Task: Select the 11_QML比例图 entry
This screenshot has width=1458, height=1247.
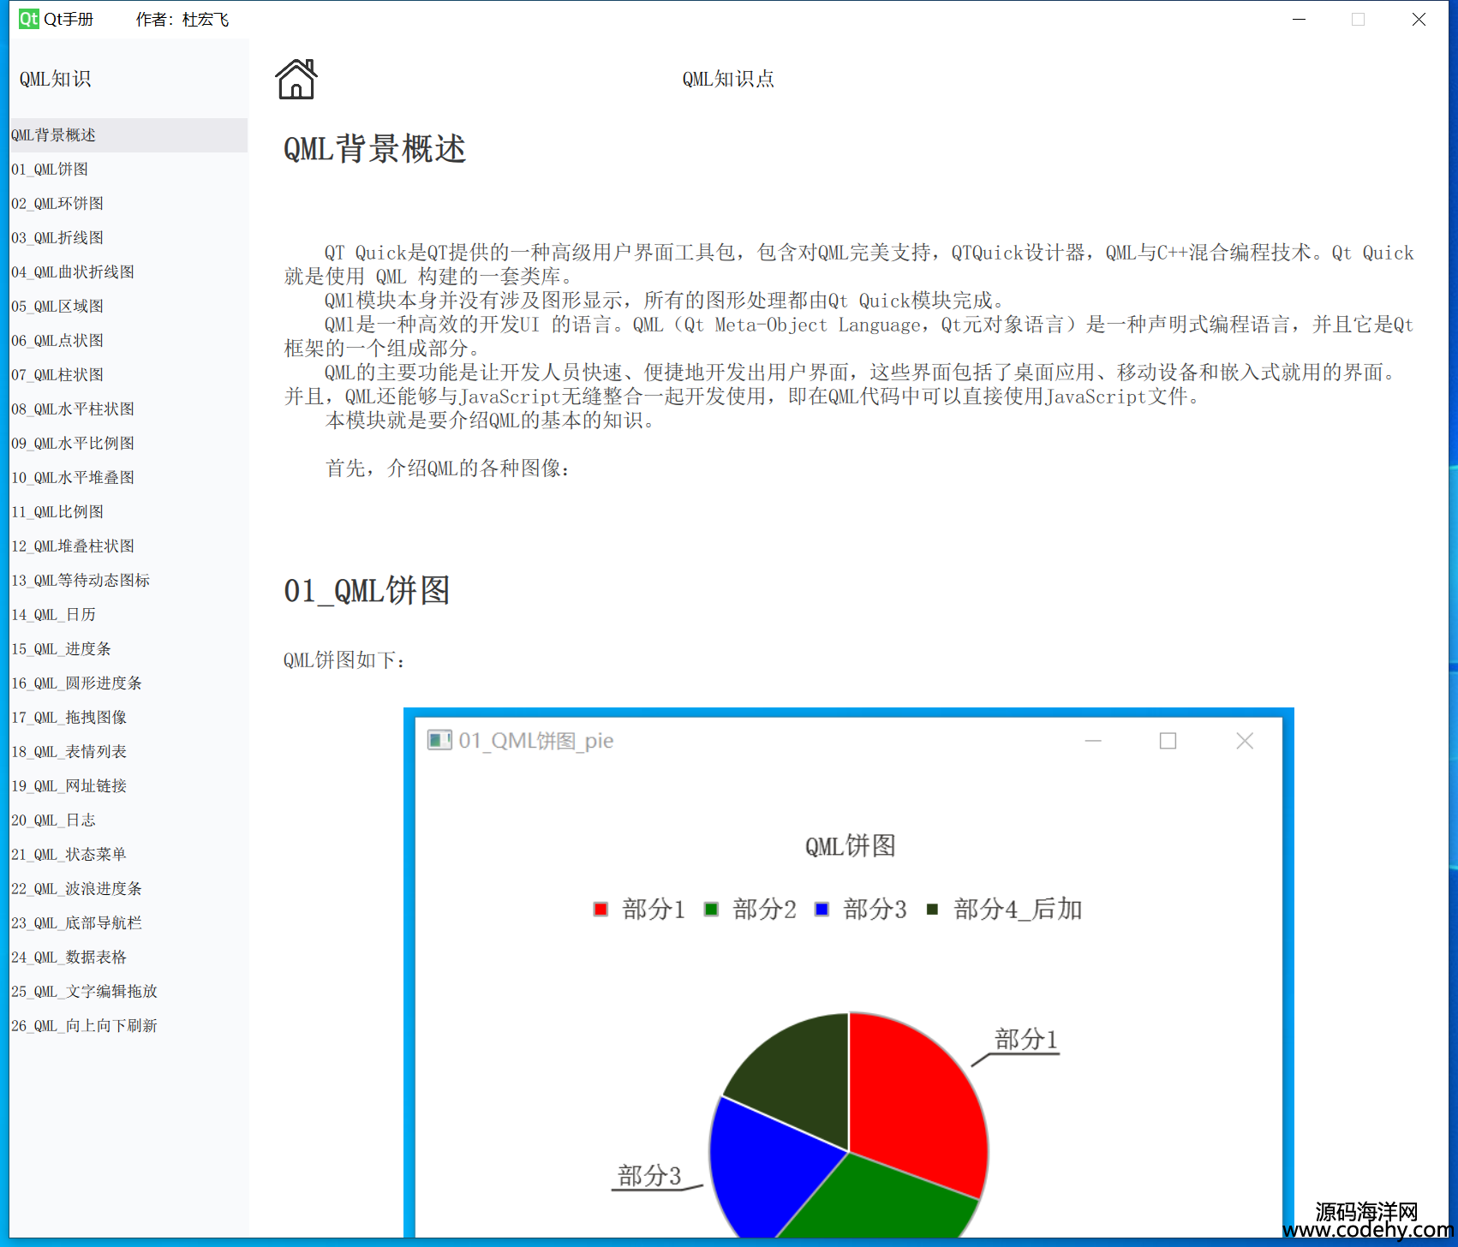Action: pyautogui.click(x=128, y=512)
